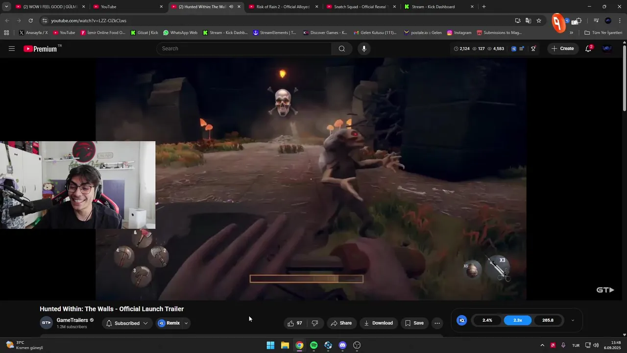Like the video (97 likes)
The width and height of the screenshot is (627, 353).
pyautogui.click(x=295, y=323)
